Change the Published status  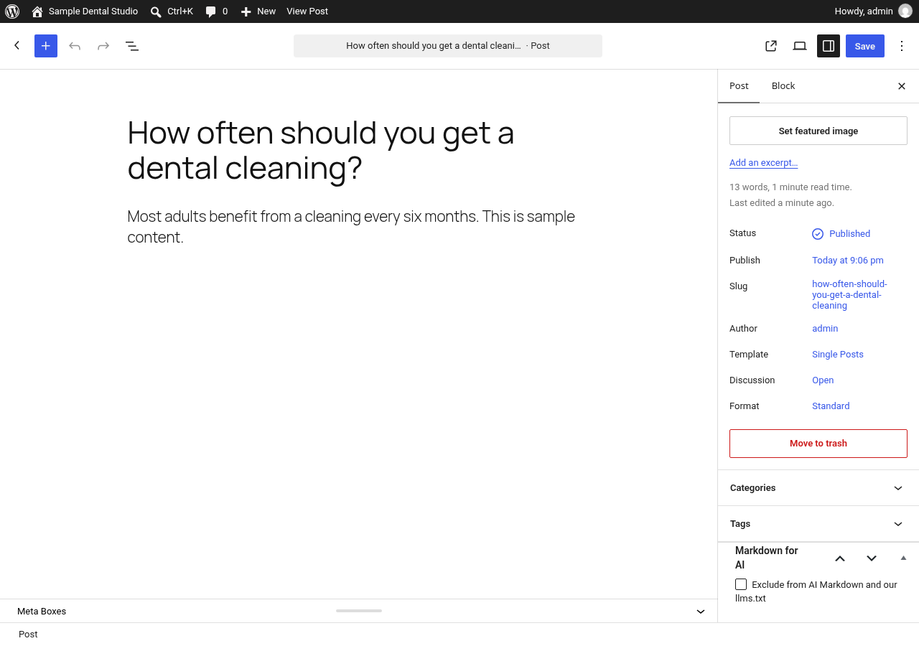tap(841, 234)
